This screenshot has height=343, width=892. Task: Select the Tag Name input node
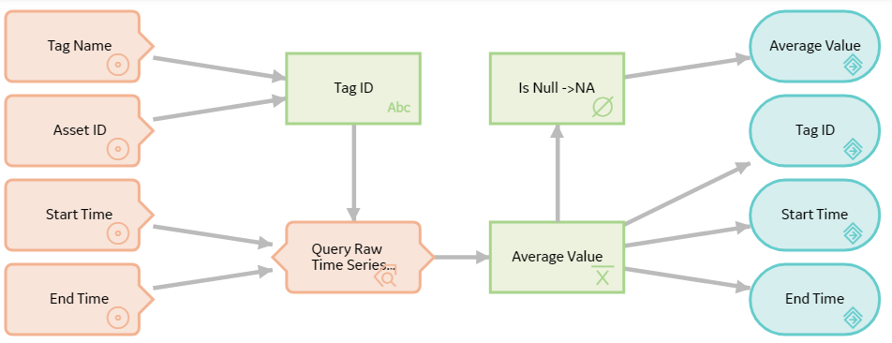[x=79, y=47]
